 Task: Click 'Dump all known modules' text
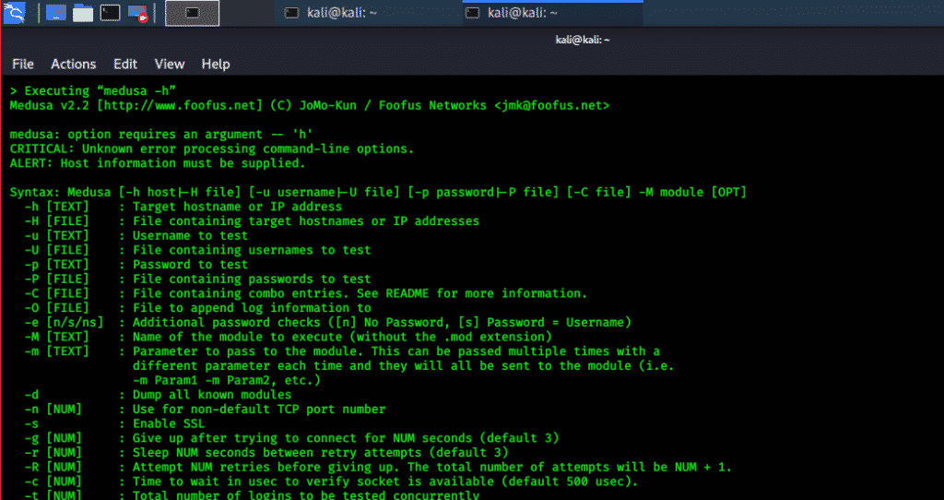click(212, 395)
